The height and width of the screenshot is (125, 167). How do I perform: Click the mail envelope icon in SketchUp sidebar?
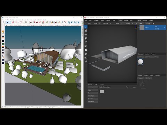point(3,60)
